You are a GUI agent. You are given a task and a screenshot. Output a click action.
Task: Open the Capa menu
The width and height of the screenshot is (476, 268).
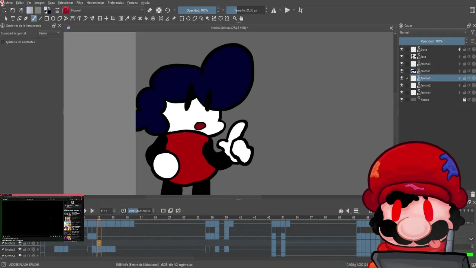click(x=51, y=3)
